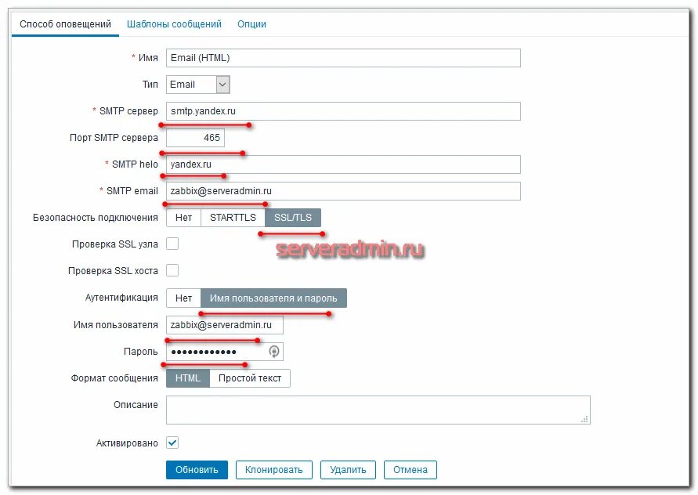Click the Формат сообщения label
The height and width of the screenshot is (495, 698).
point(114,378)
